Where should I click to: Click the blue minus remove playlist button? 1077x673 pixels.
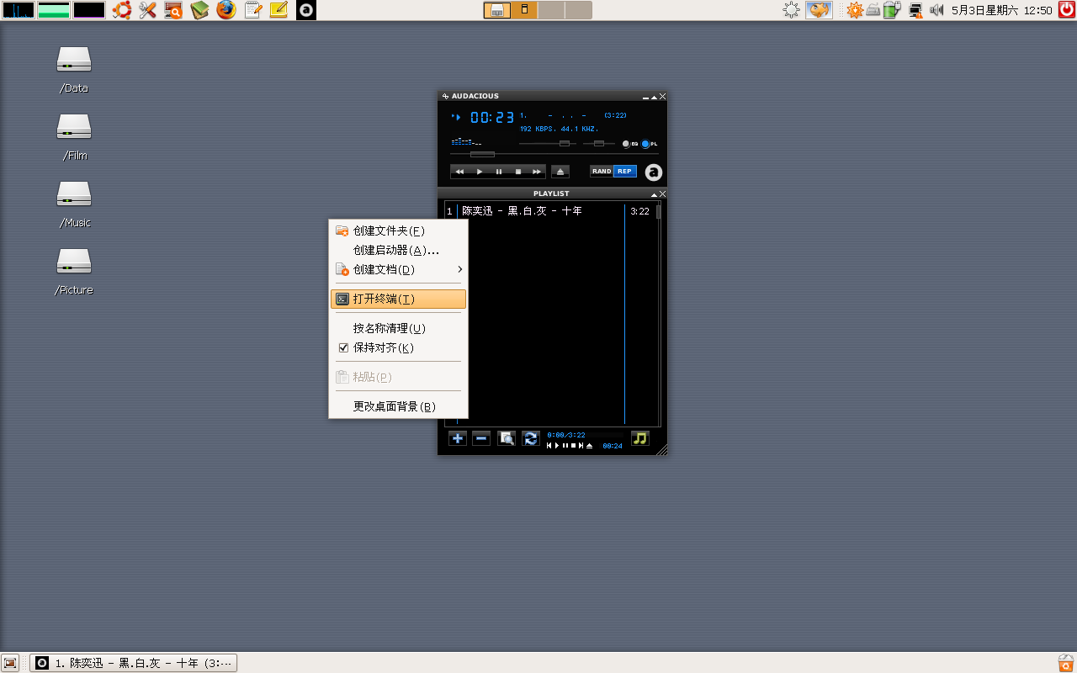click(481, 438)
